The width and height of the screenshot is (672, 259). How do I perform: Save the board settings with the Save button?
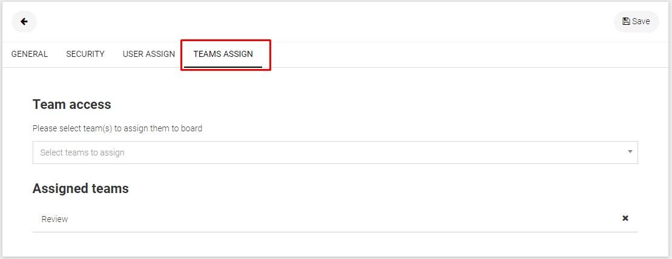tap(636, 21)
